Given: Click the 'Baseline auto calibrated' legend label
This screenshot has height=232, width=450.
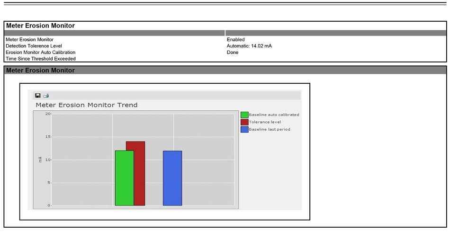Looking at the screenshot, I should pyautogui.click(x=274, y=115).
